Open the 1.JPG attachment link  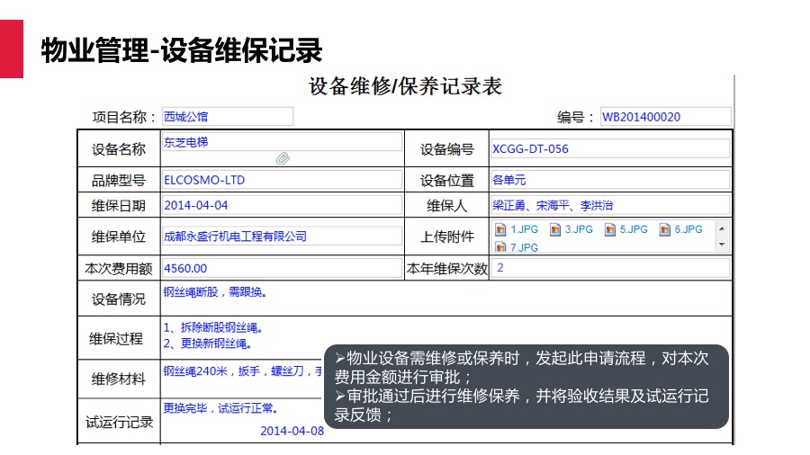click(524, 229)
